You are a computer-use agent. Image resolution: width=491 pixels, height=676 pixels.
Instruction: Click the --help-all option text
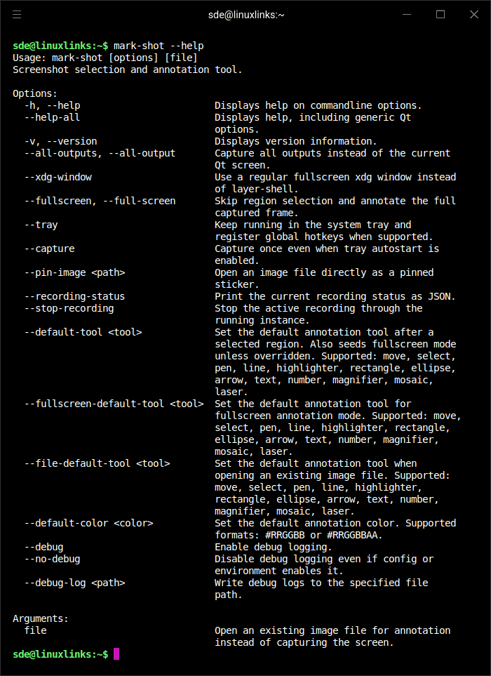(x=52, y=117)
